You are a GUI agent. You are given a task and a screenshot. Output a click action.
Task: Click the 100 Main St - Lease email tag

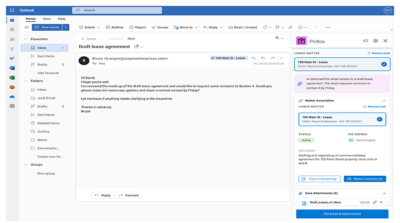(229, 58)
